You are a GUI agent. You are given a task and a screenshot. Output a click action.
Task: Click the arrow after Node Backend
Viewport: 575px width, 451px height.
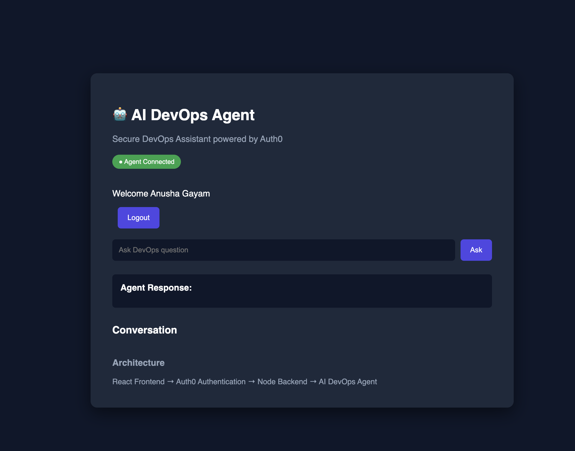[x=313, y=382]
